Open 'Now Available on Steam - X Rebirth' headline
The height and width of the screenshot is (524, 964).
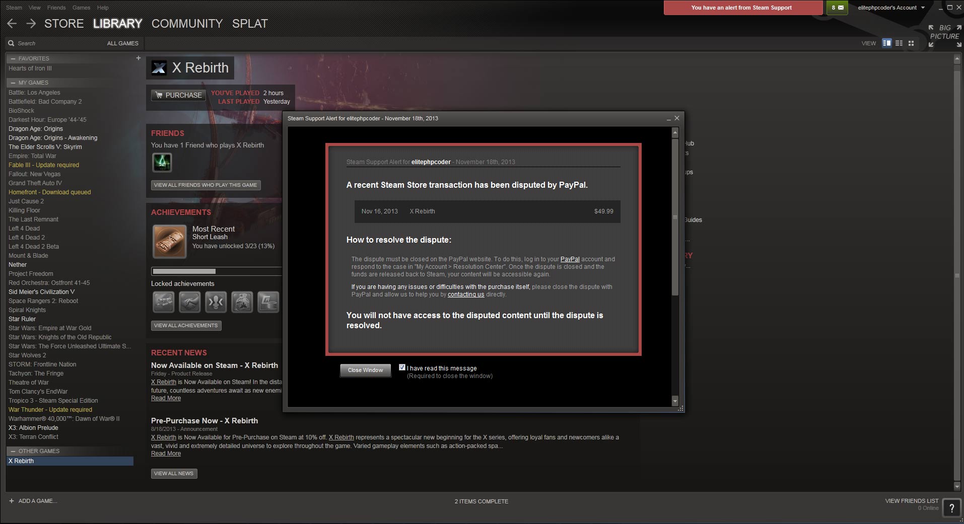tap(215, 365)
